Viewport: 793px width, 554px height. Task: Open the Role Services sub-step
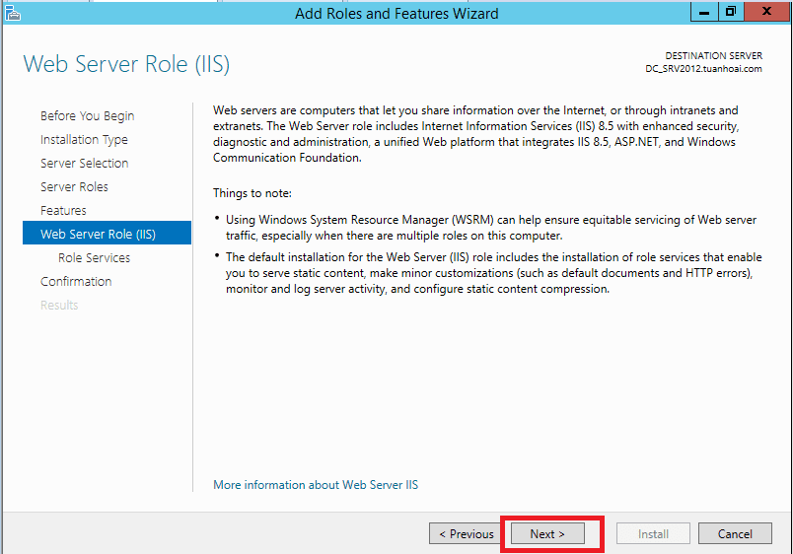94,258
